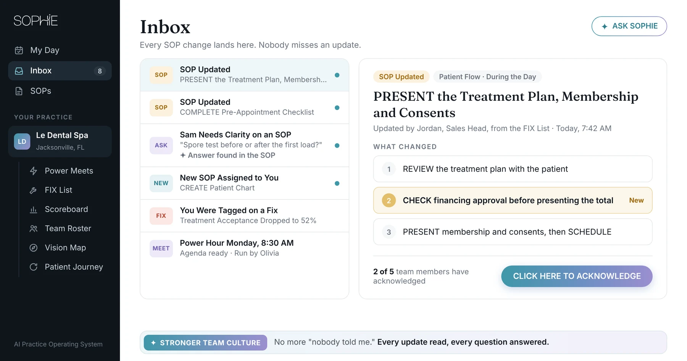Click the ASK badge icon
Screen dimensions: 687x361
(x=161, y=145)
